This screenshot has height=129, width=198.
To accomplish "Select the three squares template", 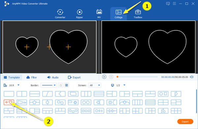I will coord(86,111).
